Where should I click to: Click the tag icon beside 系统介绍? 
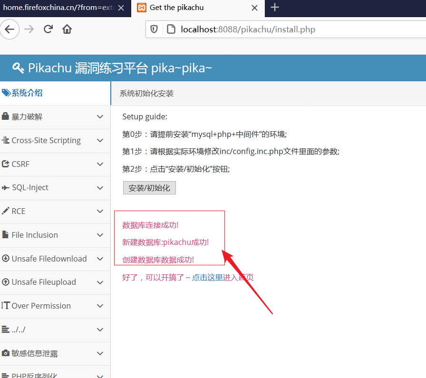pyautogui.click(x=6, y=93)
